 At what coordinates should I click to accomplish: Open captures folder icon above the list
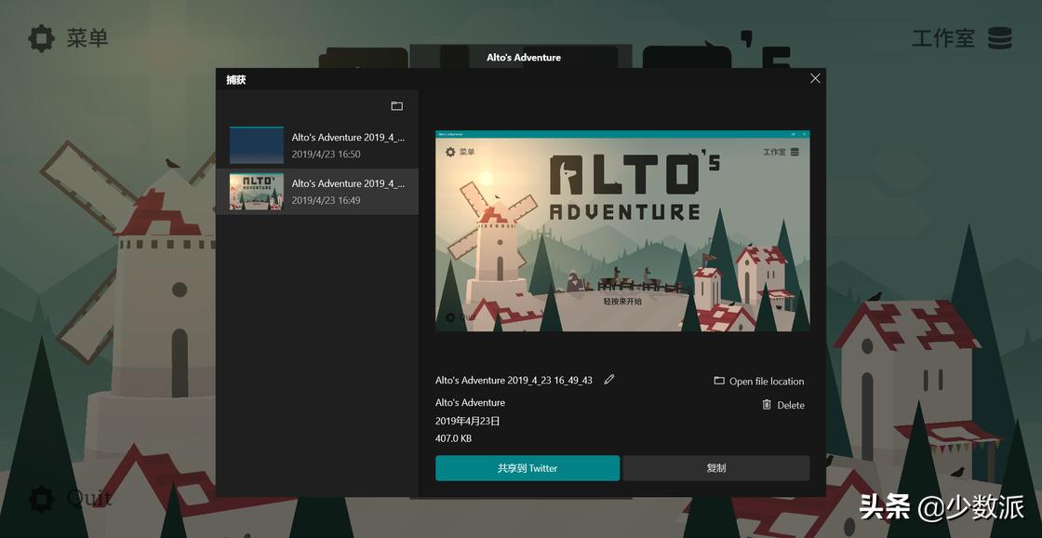[x=396, y=106]
